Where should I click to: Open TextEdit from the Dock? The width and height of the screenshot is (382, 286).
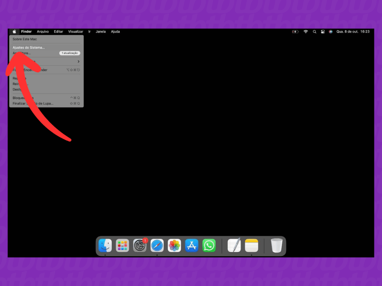click(234, 245)
